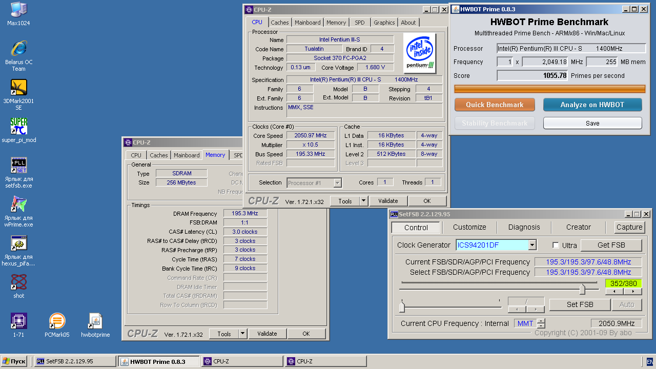Click the Capture button in SetFSB
Image resolution: width=656 pixels, height=369 pixels.
point(629,227)
